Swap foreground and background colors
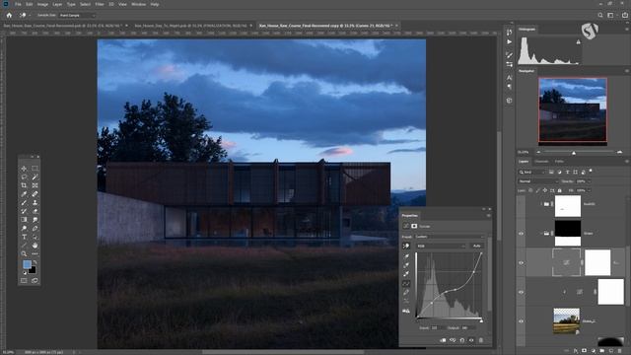 [x=35, y=262]
